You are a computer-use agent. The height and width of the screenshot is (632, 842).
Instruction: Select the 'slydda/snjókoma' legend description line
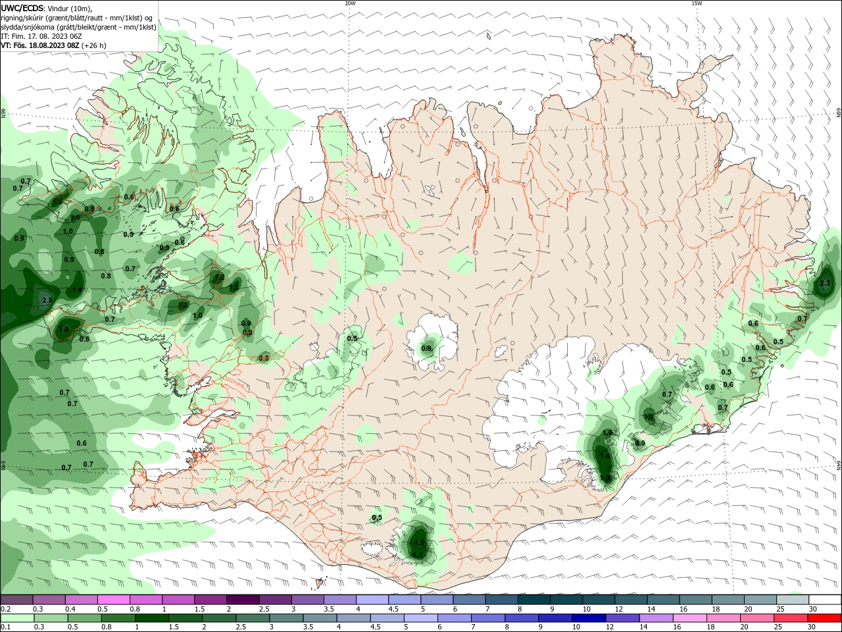[x=78, y=27]
